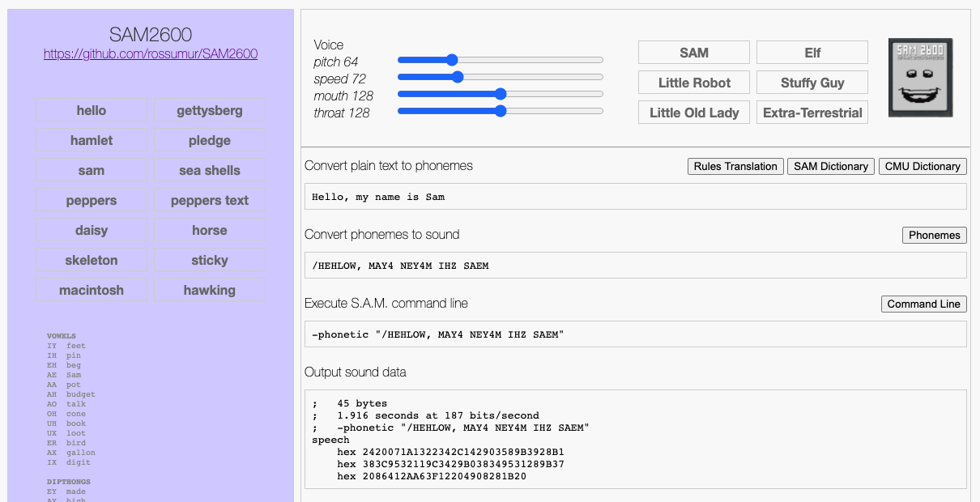Load the gettysberg sample
Image resolution: width=980 pixels, height=502 pixels.
coord(210,110)
